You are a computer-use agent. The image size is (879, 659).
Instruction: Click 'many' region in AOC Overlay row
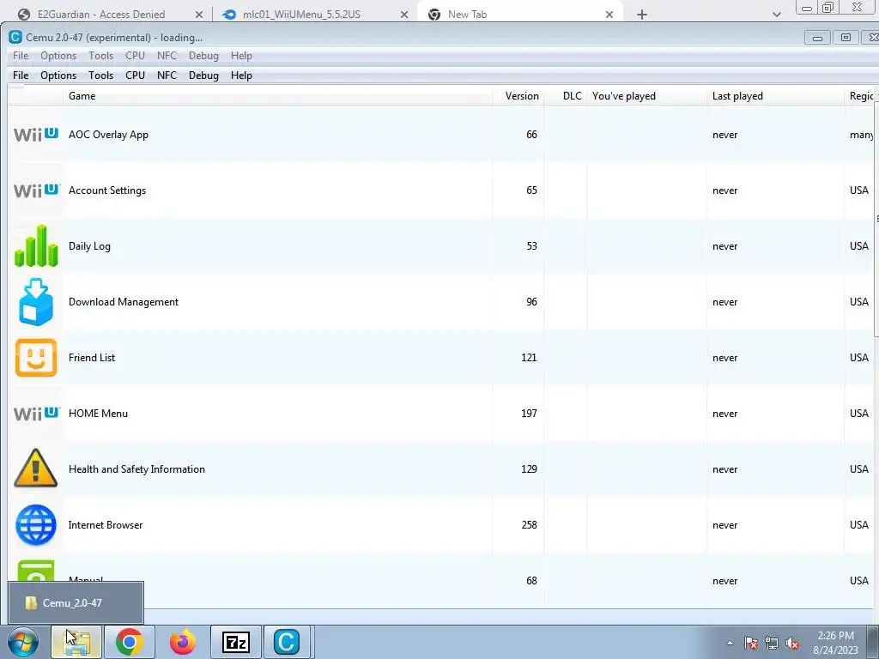(862, 135)
